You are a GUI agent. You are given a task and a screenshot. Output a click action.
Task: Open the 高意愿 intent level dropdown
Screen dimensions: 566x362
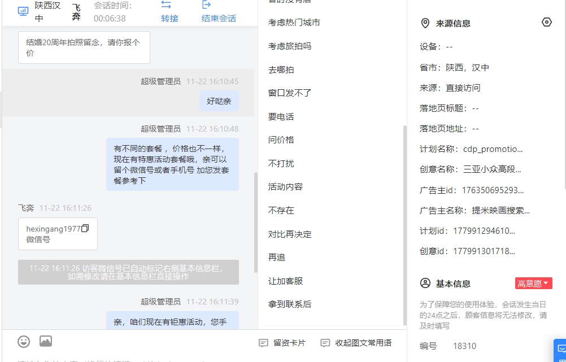[533, 284]
